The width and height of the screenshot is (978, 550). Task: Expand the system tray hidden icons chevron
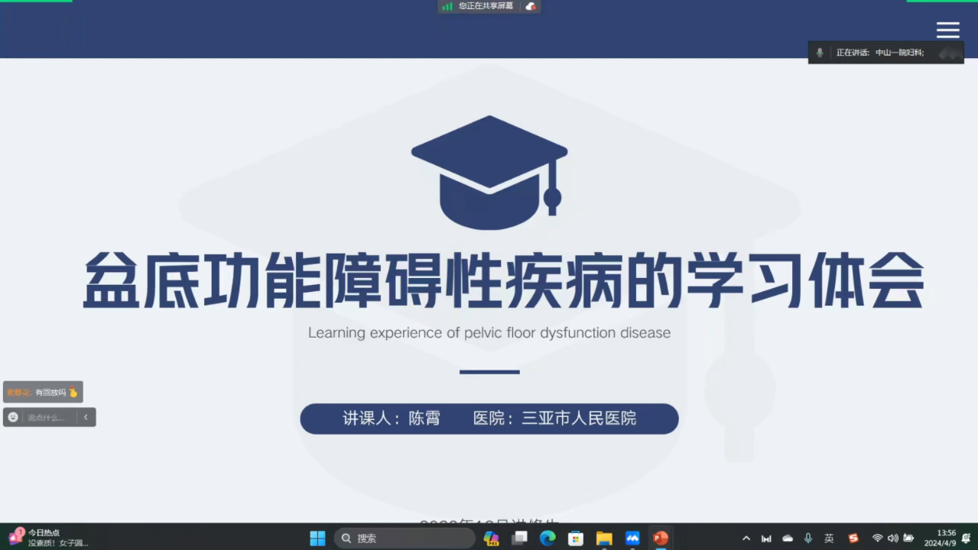click(x=746, y=539)
